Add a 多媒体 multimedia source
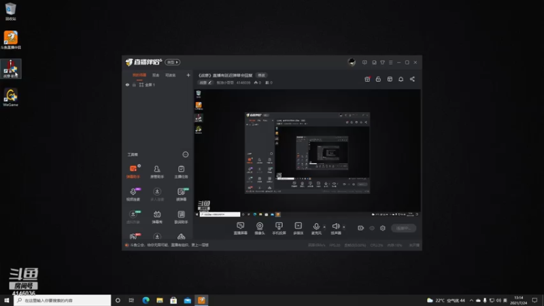The height and width of the screenshot is (306, 544). 298,228
